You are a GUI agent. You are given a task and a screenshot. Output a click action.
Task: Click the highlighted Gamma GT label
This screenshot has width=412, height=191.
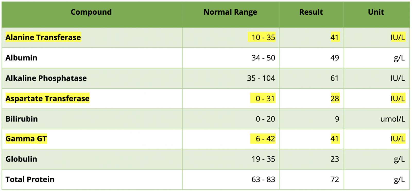click(x=26, y=139)
